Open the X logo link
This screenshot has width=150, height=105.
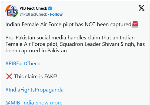pos(141,8)
